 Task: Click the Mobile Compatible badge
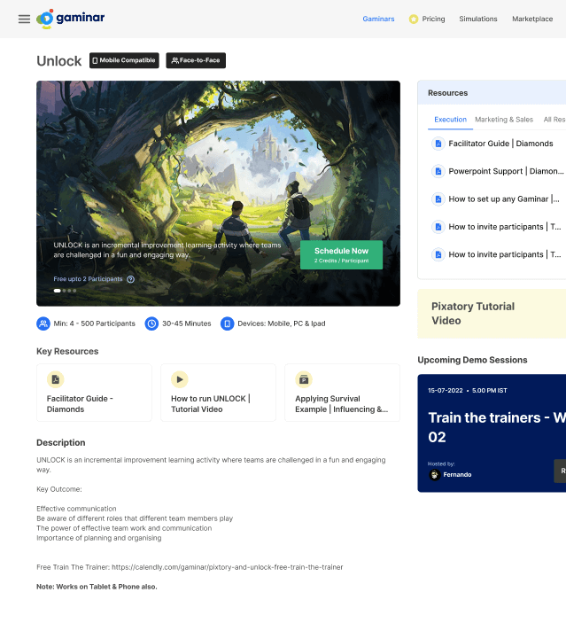[124, 60]
